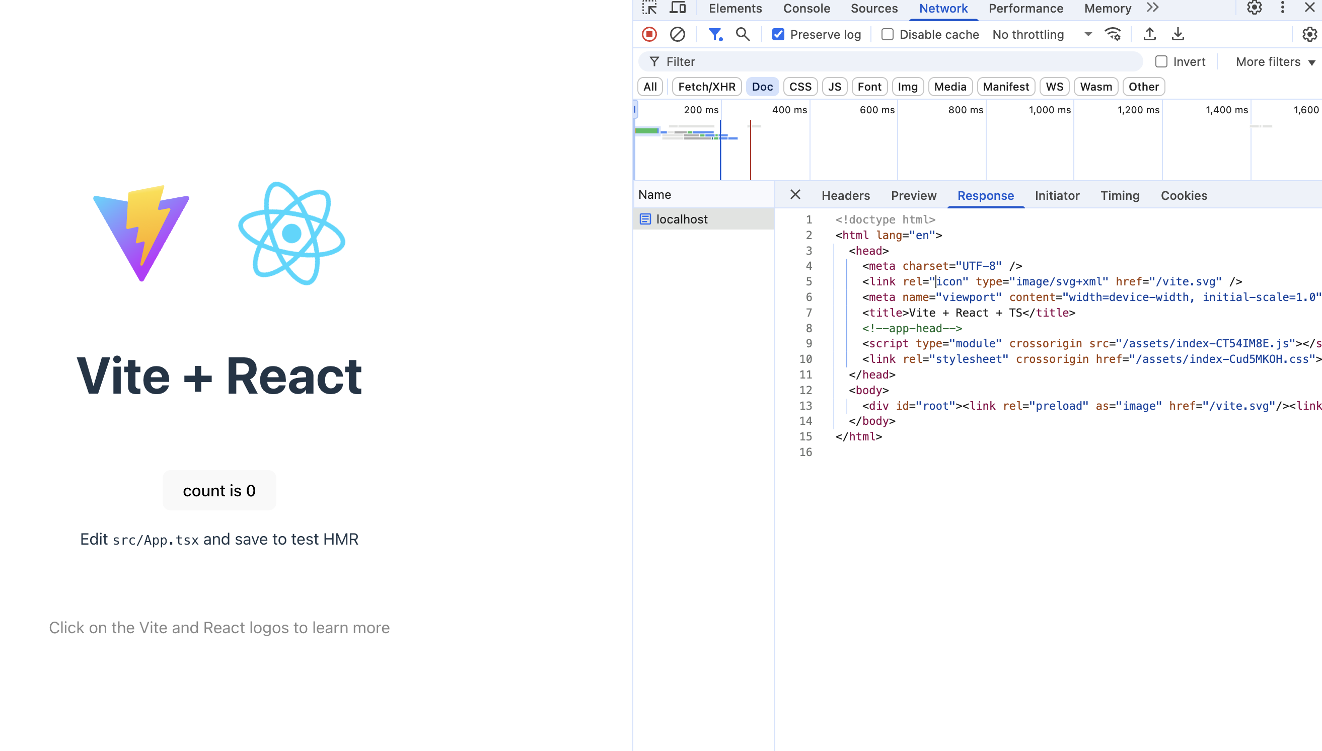Click the localhost document icon
The image size is (1322, 751).
point(645,218)
